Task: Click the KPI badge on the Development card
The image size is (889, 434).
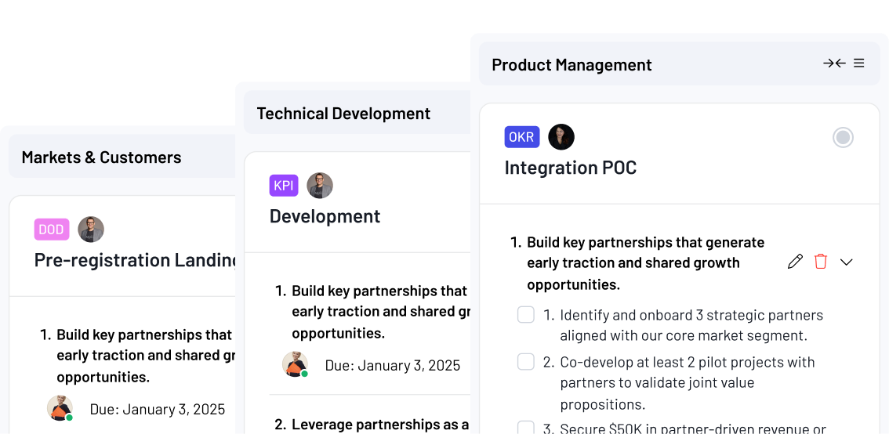Action: point(284,186)
